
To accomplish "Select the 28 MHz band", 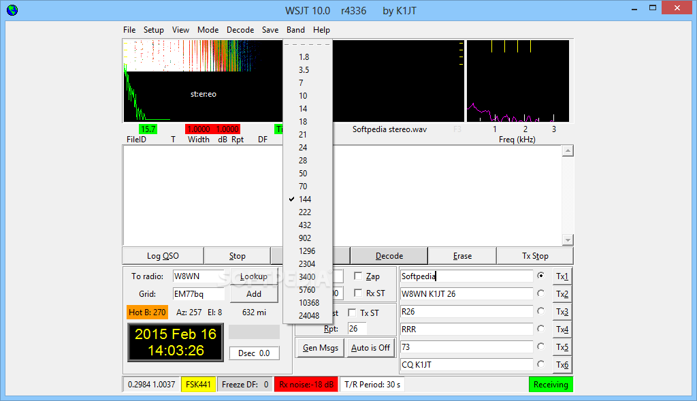I will (x=308, y=160).
